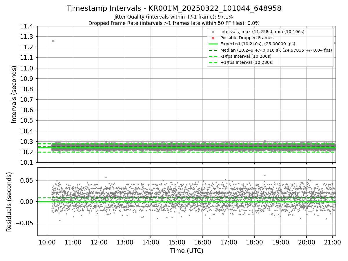Click the solid green line sample for Expected
The image size is (348, 261).
(x=213, y=44)
